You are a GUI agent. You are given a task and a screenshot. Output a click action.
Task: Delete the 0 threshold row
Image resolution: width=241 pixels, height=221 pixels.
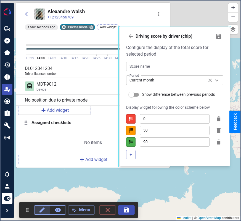click(219, 119)
